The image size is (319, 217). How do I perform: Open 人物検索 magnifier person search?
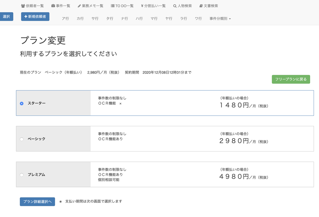[182, 6]
